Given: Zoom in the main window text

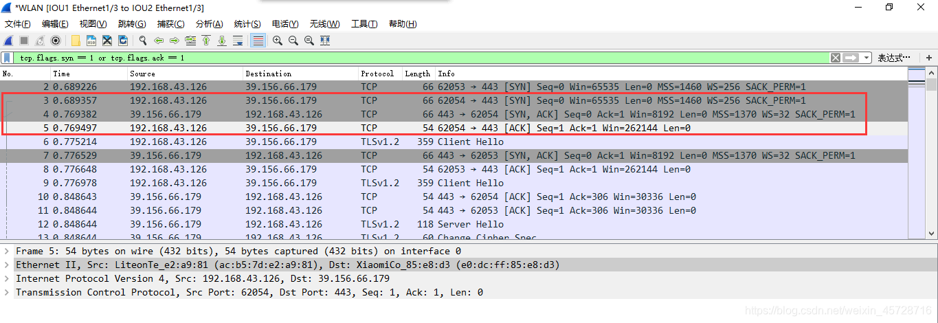Looking at the screenshot, I should pos(278,41).
